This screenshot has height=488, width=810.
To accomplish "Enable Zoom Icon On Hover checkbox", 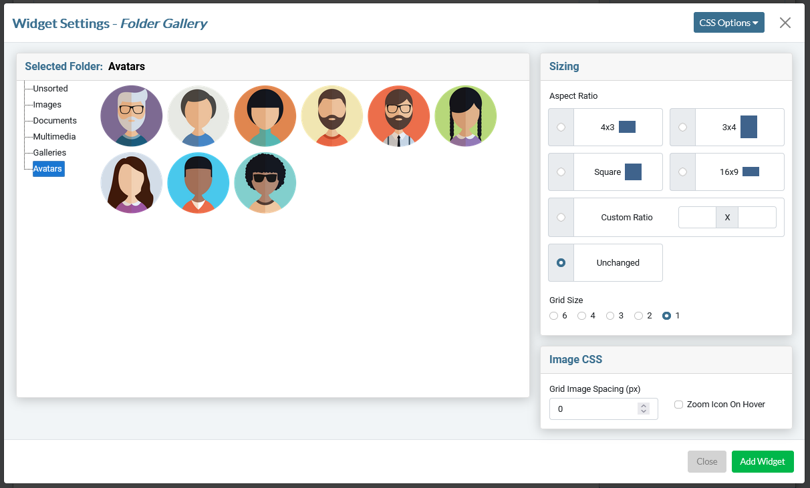I will click(678, 405).
